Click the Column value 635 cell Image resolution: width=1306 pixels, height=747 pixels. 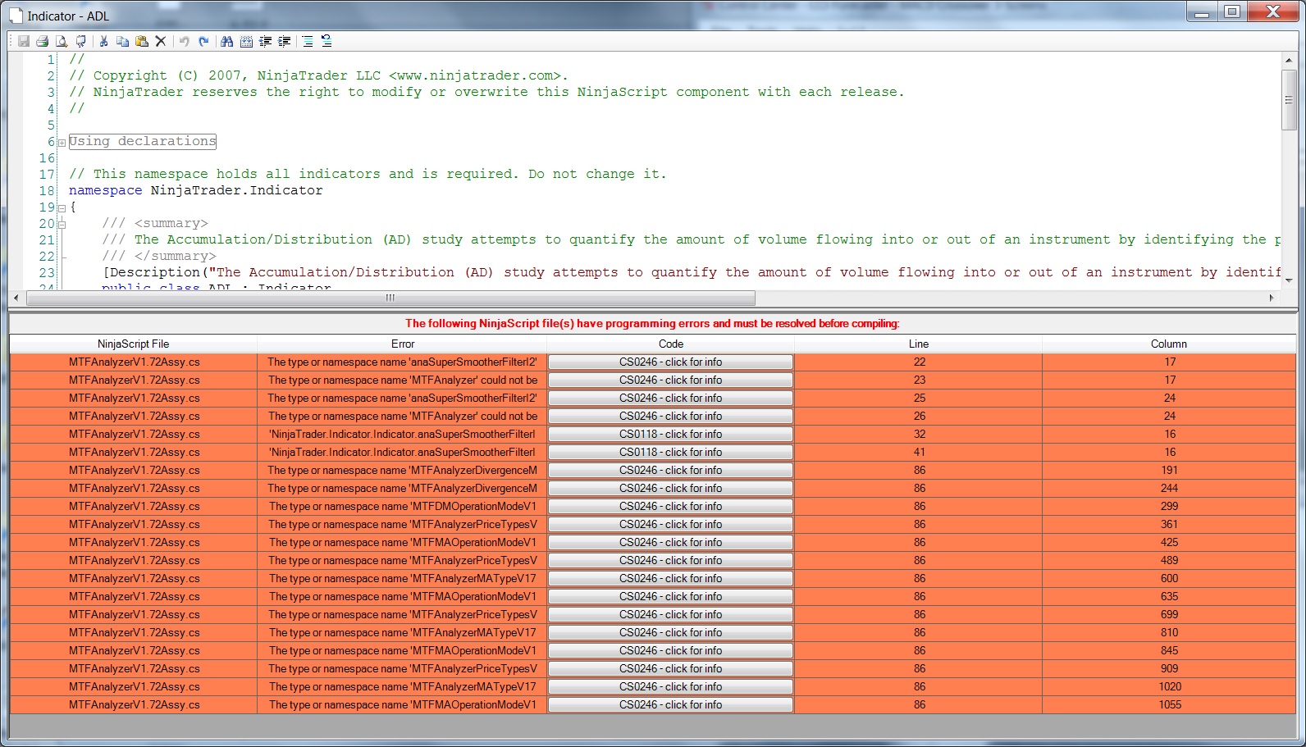pos(1169,597)
